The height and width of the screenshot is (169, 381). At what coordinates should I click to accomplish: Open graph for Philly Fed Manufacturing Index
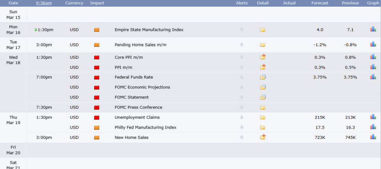373,127
